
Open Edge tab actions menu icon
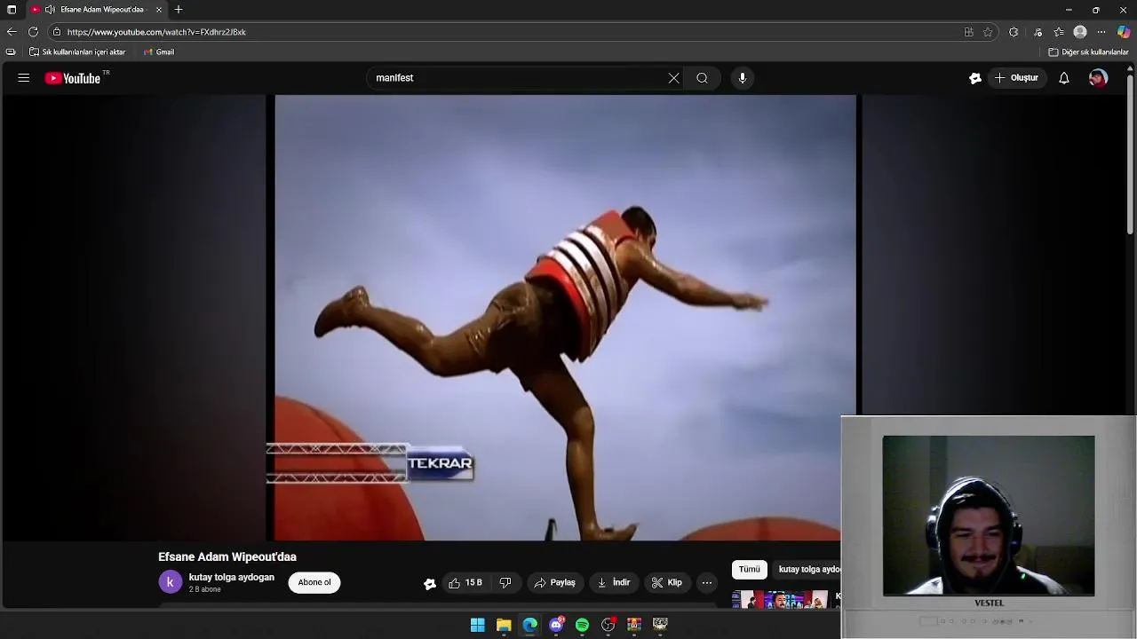[x=12, y=10]
